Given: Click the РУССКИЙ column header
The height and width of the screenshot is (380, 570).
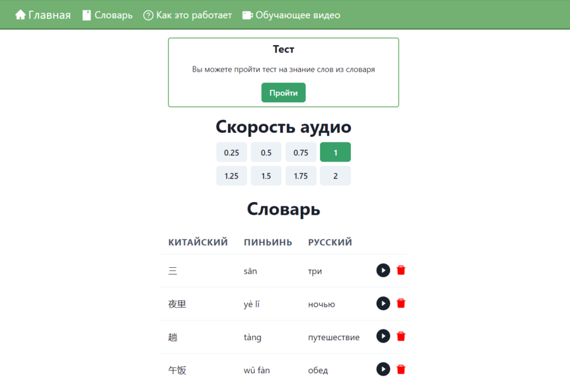Looking at the screenshot, I should [x=330, y=242].
